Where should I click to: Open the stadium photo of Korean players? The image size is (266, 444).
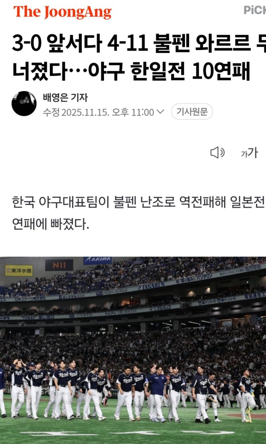point(133,350)
